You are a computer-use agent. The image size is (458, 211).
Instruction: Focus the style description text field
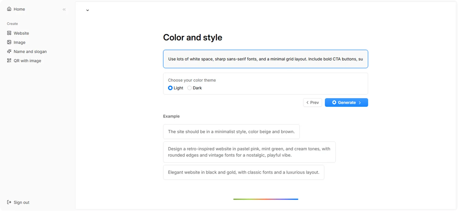point(266,59)
